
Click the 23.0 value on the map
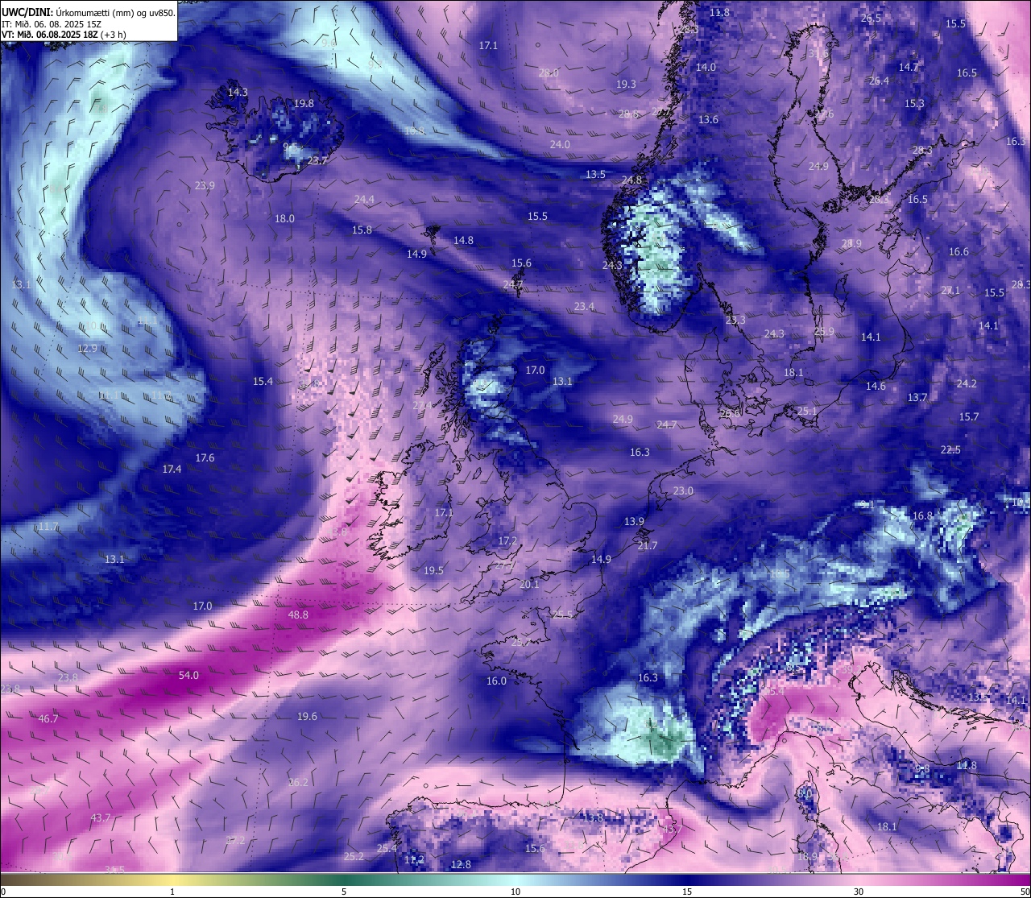tap(683, 491)
